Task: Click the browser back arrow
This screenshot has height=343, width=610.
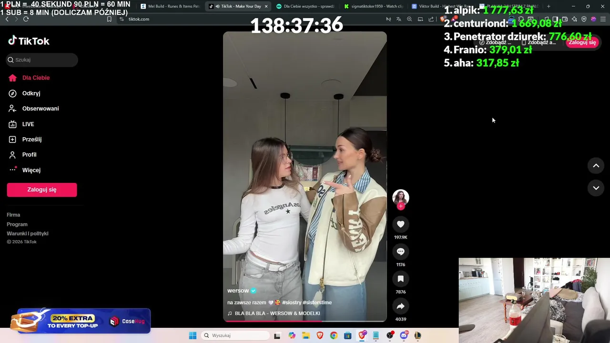Action: [7, 19]
